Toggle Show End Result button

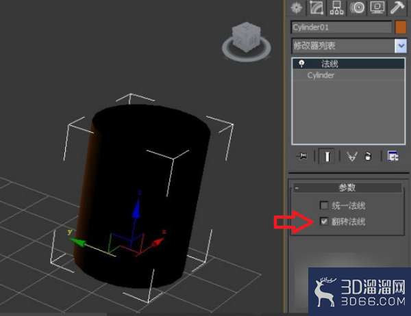click(327, 157)
